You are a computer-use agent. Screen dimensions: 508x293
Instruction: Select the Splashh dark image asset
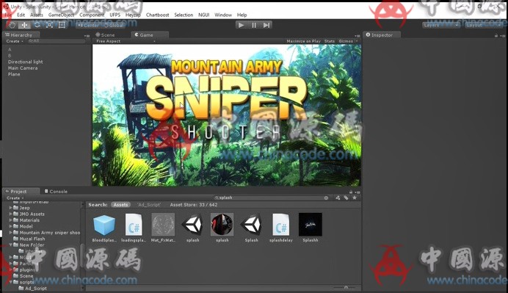[311, 225]
